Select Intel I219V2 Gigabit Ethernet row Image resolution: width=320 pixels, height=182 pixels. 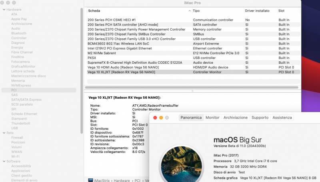(x=194, y=48)
